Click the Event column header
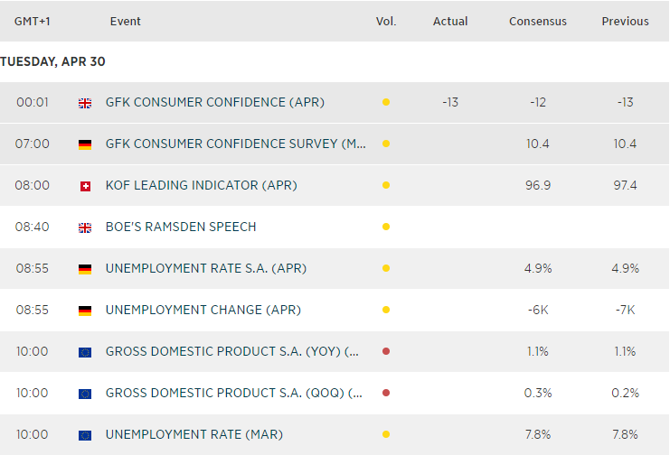The image size is (670, 455). (125, 22)
